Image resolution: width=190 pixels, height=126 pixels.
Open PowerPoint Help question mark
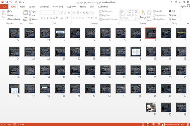[x=172, y=2]
